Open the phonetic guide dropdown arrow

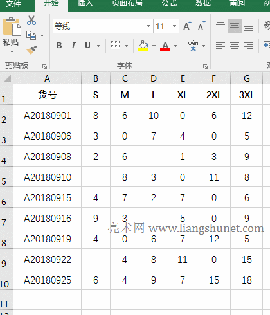click(204, 46)
